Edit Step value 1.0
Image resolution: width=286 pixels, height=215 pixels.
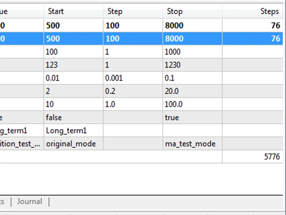133,104
